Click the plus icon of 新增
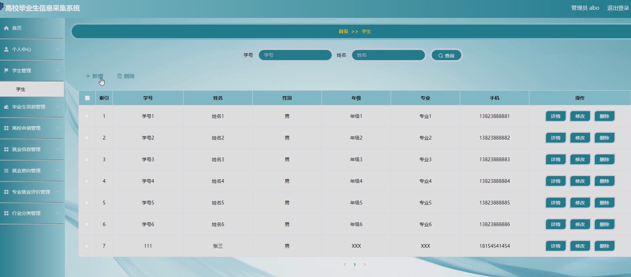 [x=88, y=76]
